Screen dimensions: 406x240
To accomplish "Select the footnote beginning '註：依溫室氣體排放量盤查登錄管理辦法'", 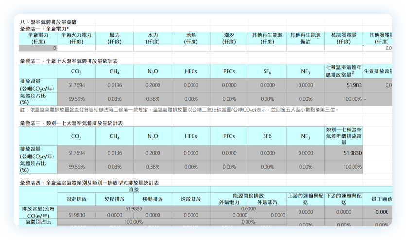I will 179,110.
